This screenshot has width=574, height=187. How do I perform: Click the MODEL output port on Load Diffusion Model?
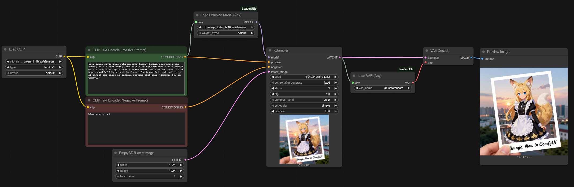(256, 22)
